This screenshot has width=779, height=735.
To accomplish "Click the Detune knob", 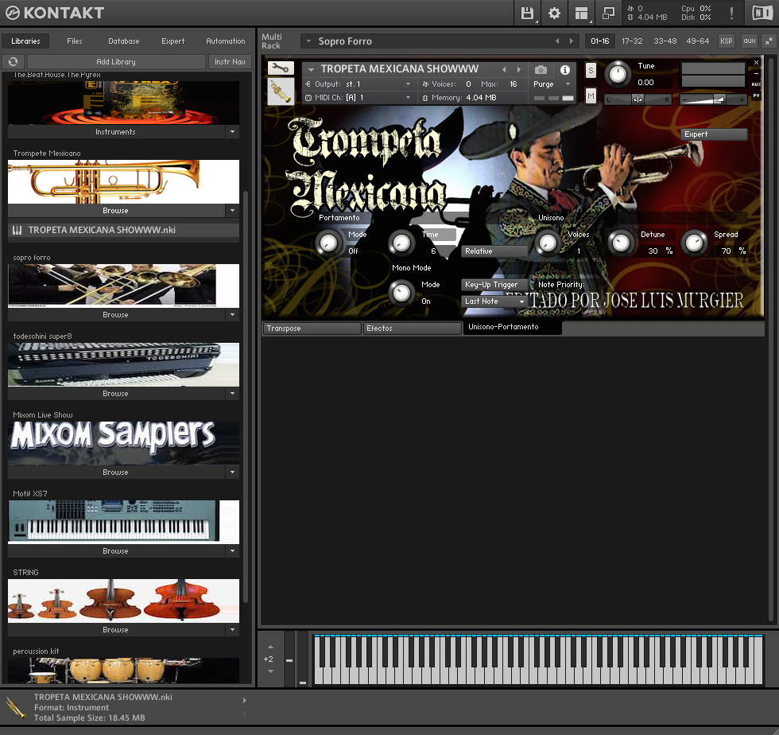I will coord(621,243).
